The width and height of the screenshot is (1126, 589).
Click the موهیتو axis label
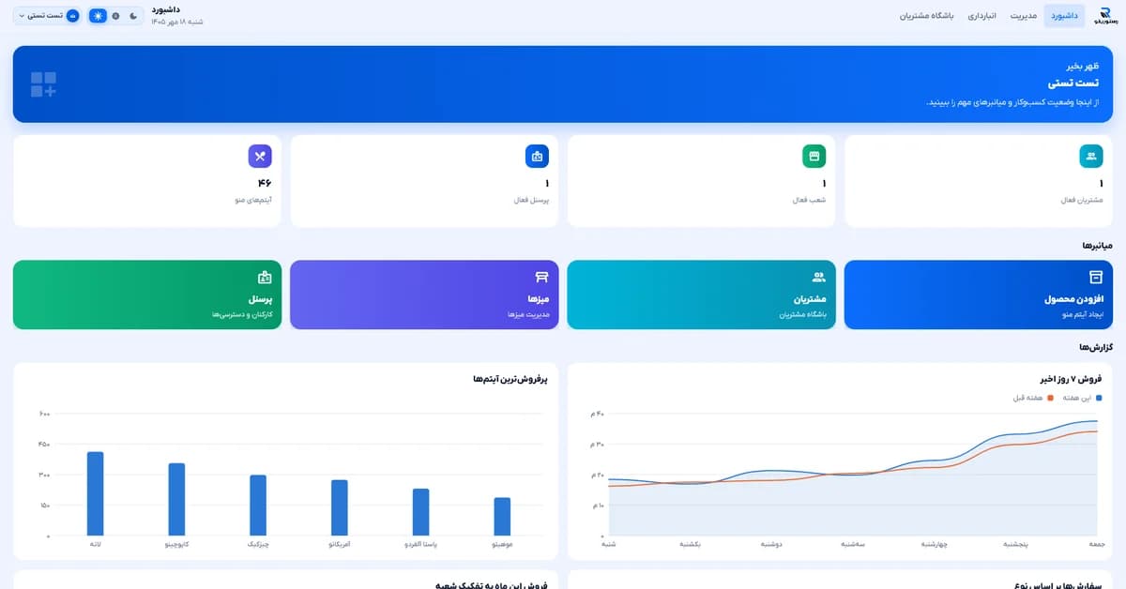[503, 544]
